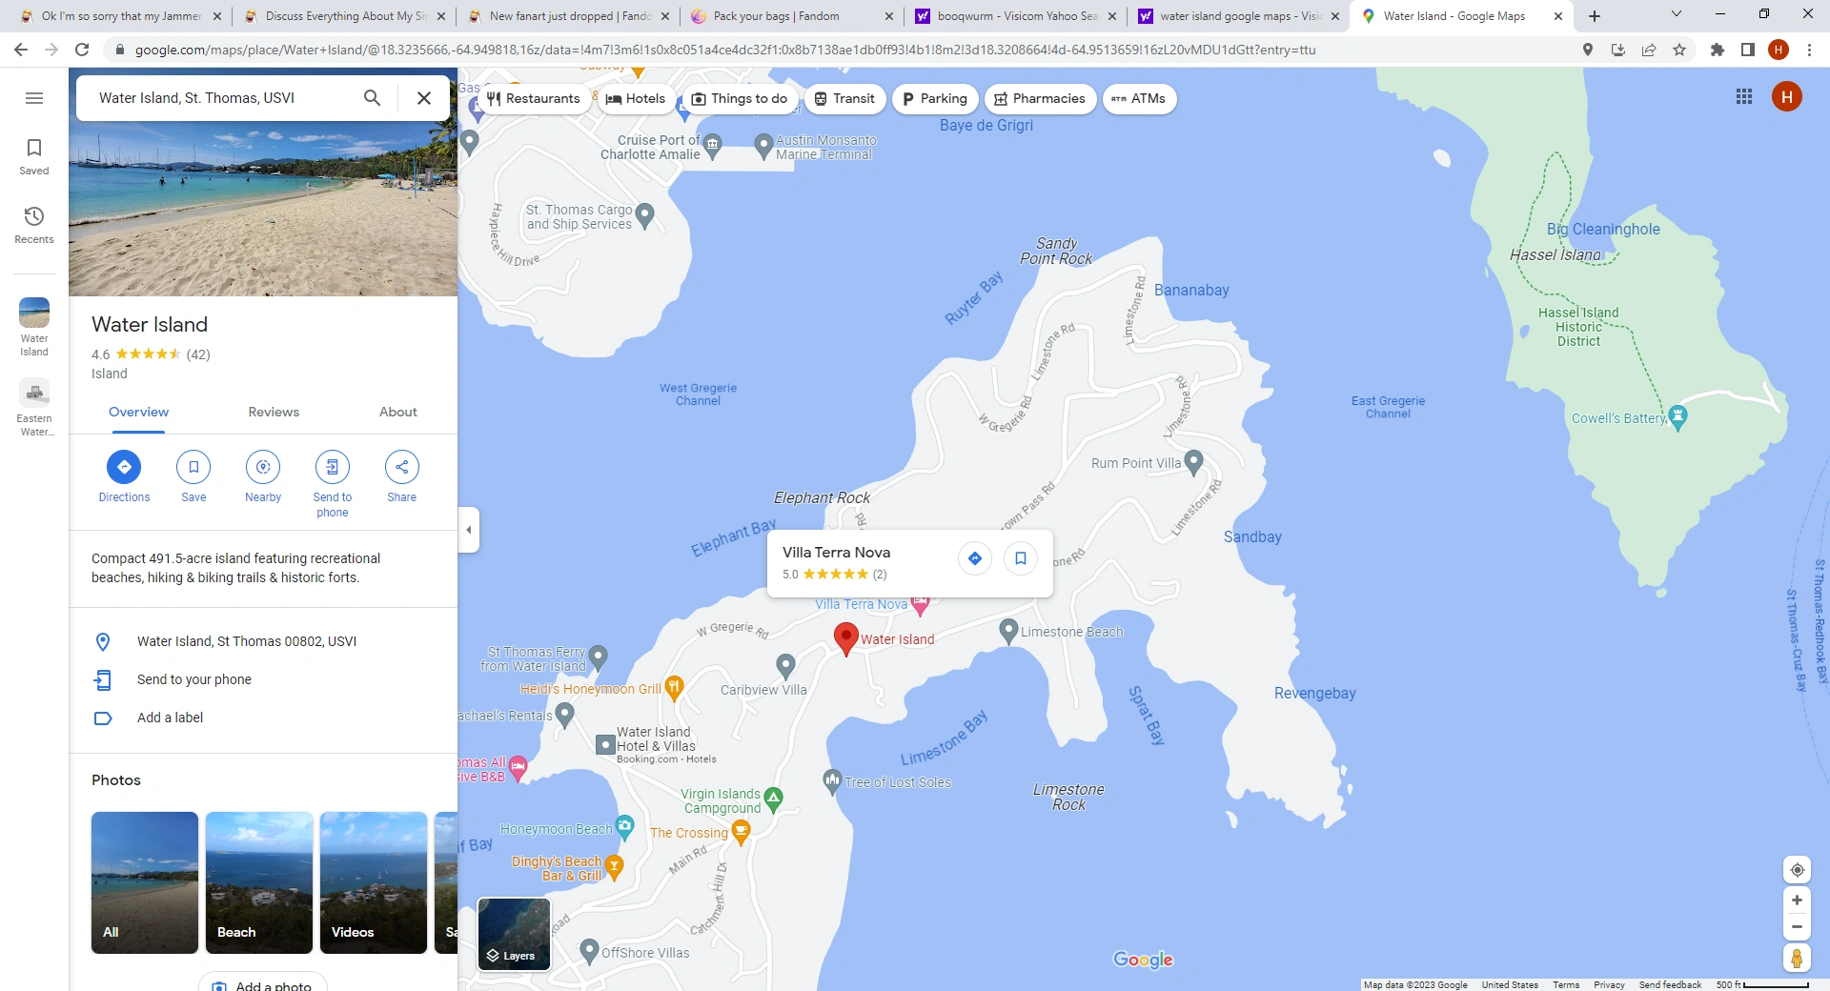Click the Send feedback link
Viewport: 1830px width, 991px height.
(1669, 984)
